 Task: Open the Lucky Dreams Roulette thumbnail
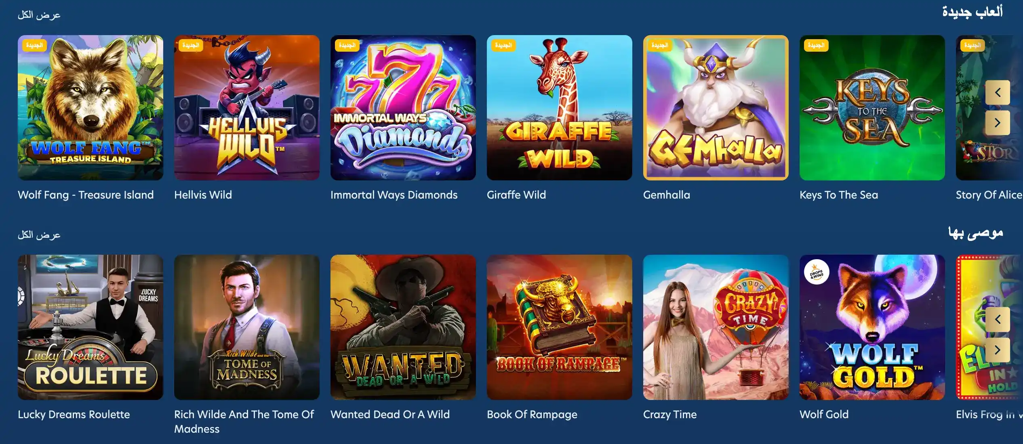[91, 327]
